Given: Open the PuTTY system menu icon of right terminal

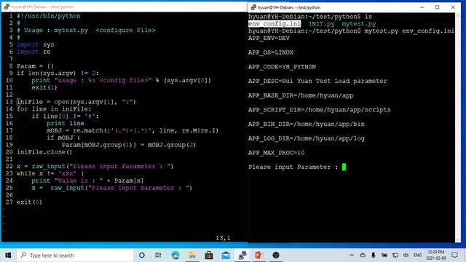Looking at the screenshot, I should click(x=253, y=7).
